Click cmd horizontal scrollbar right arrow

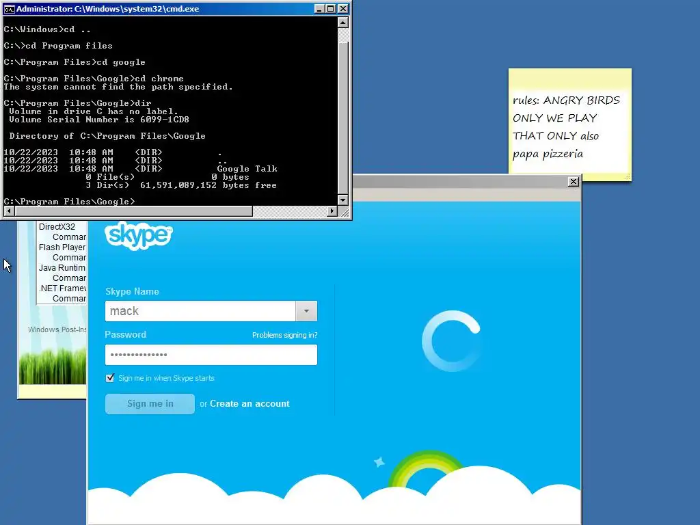point(332,211)
